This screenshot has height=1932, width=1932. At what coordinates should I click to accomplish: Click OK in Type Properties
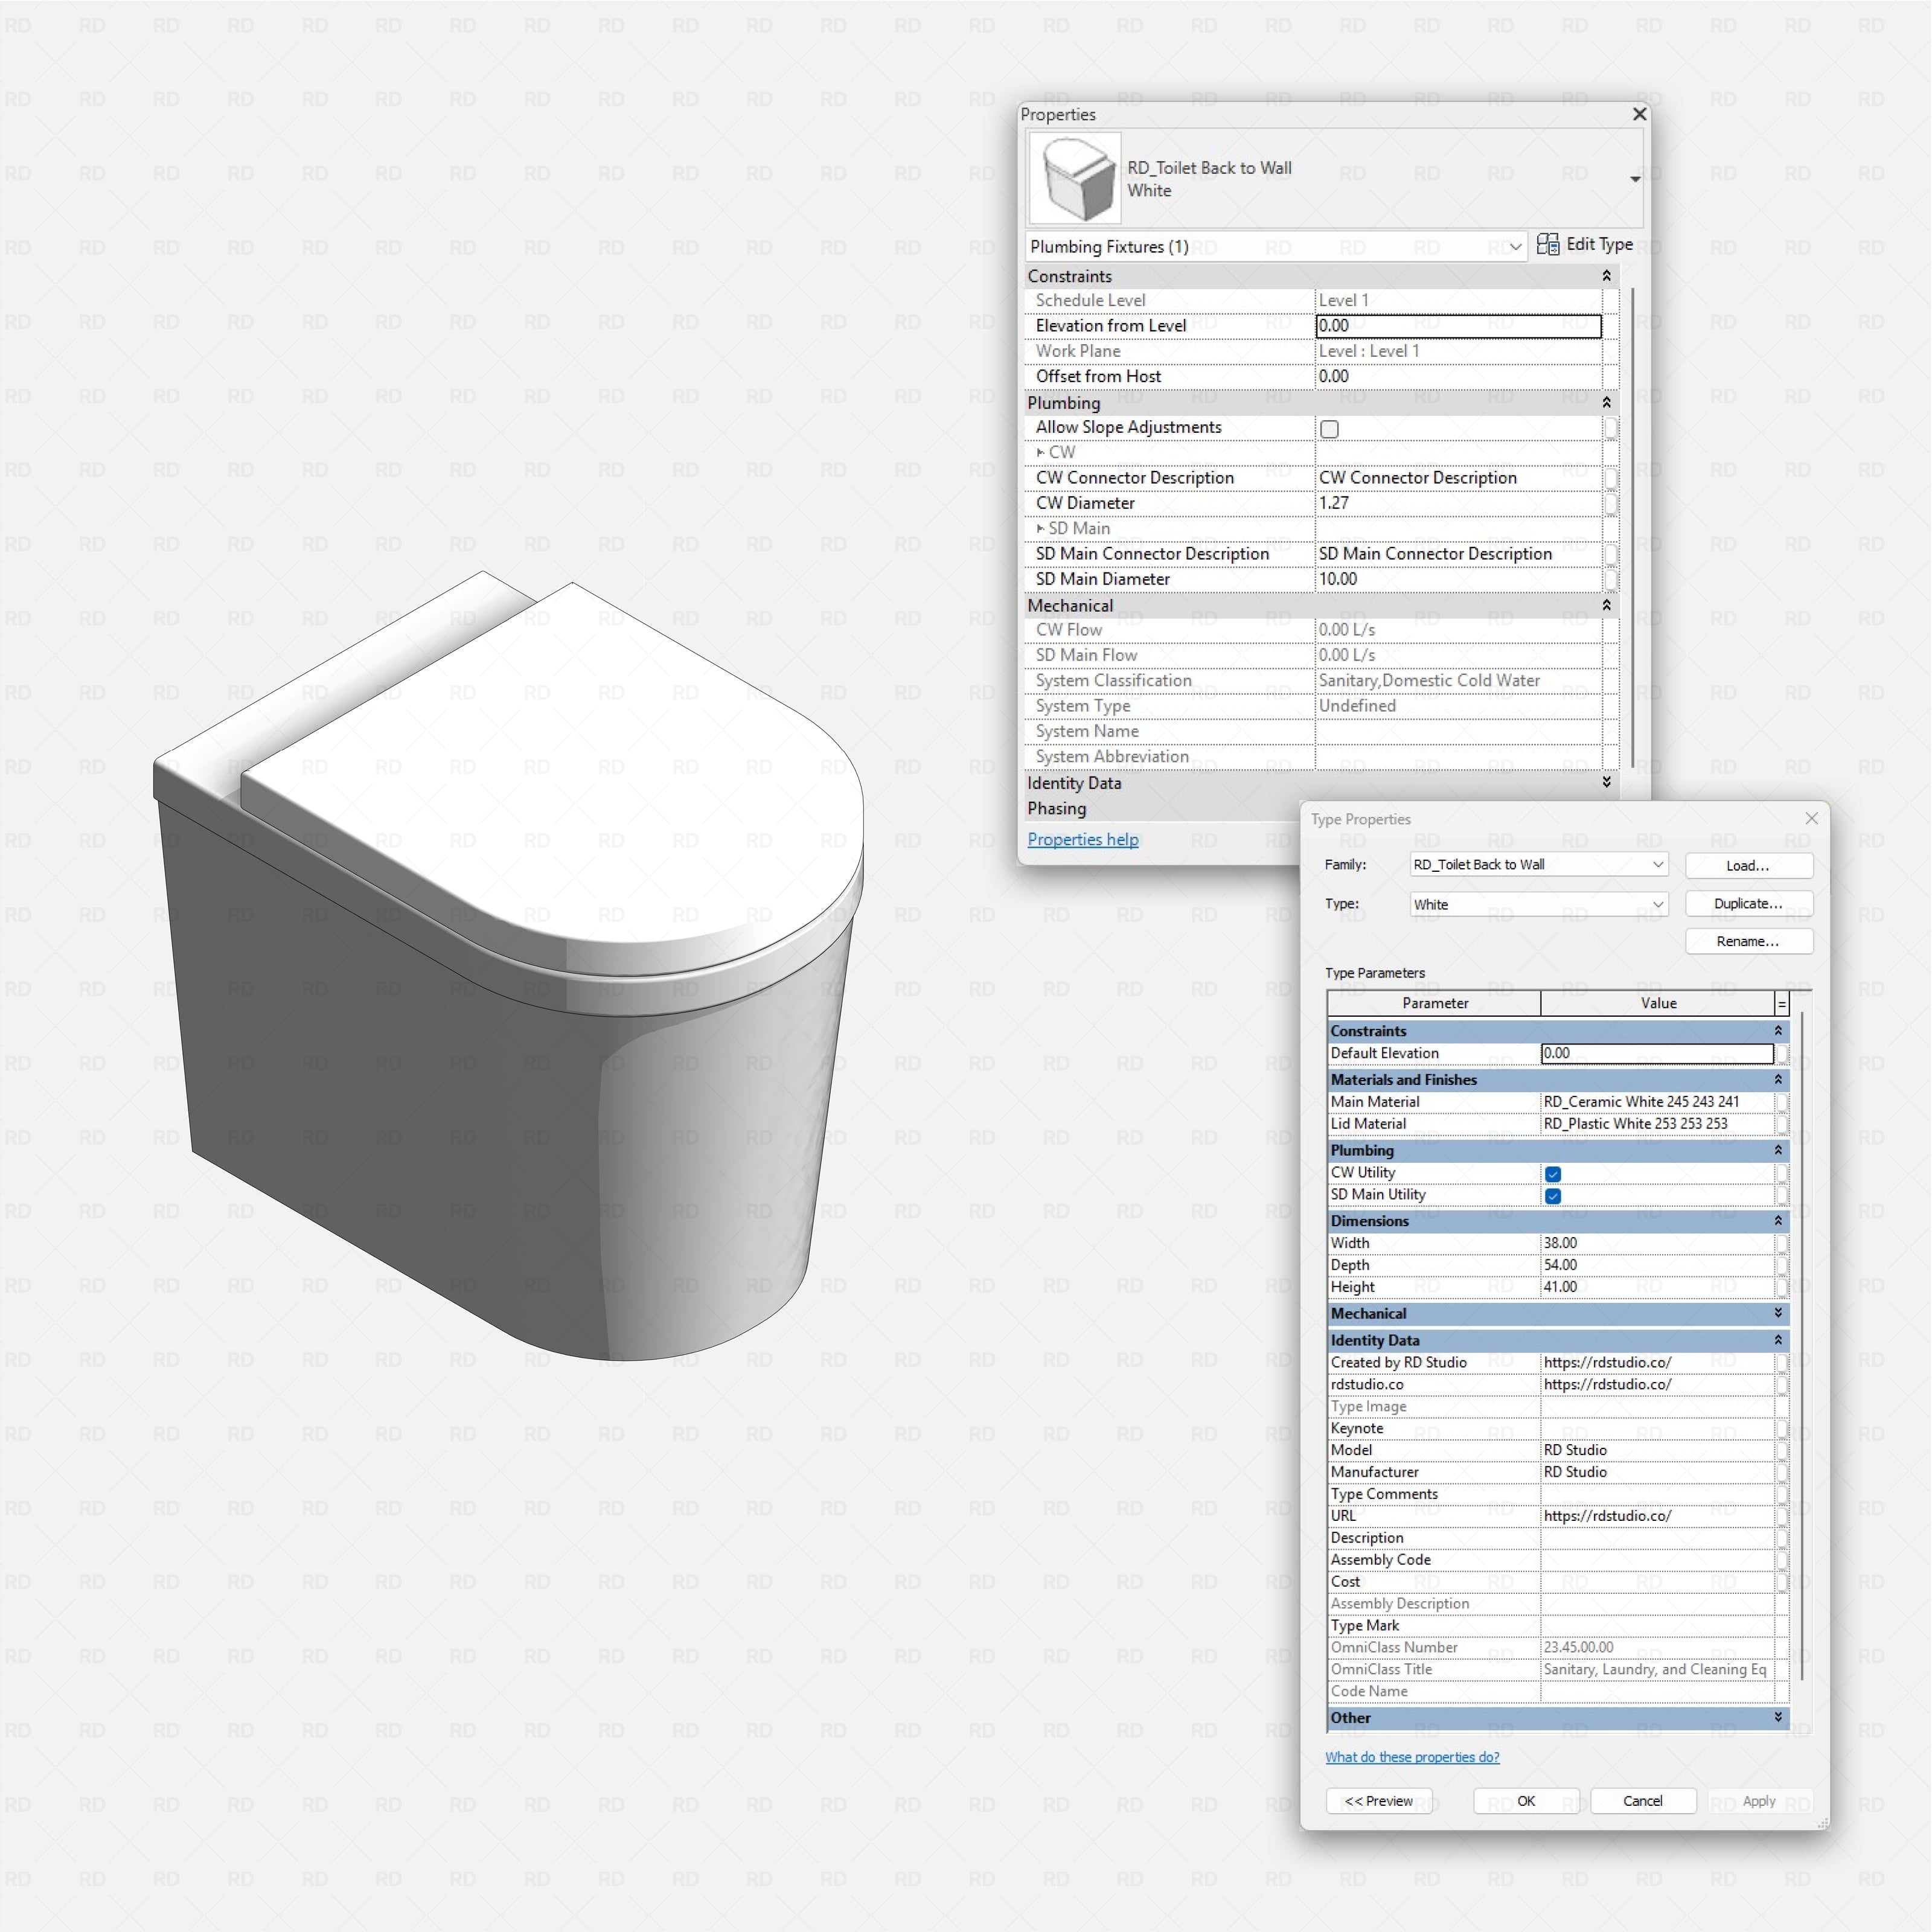coord(1526,1801)
